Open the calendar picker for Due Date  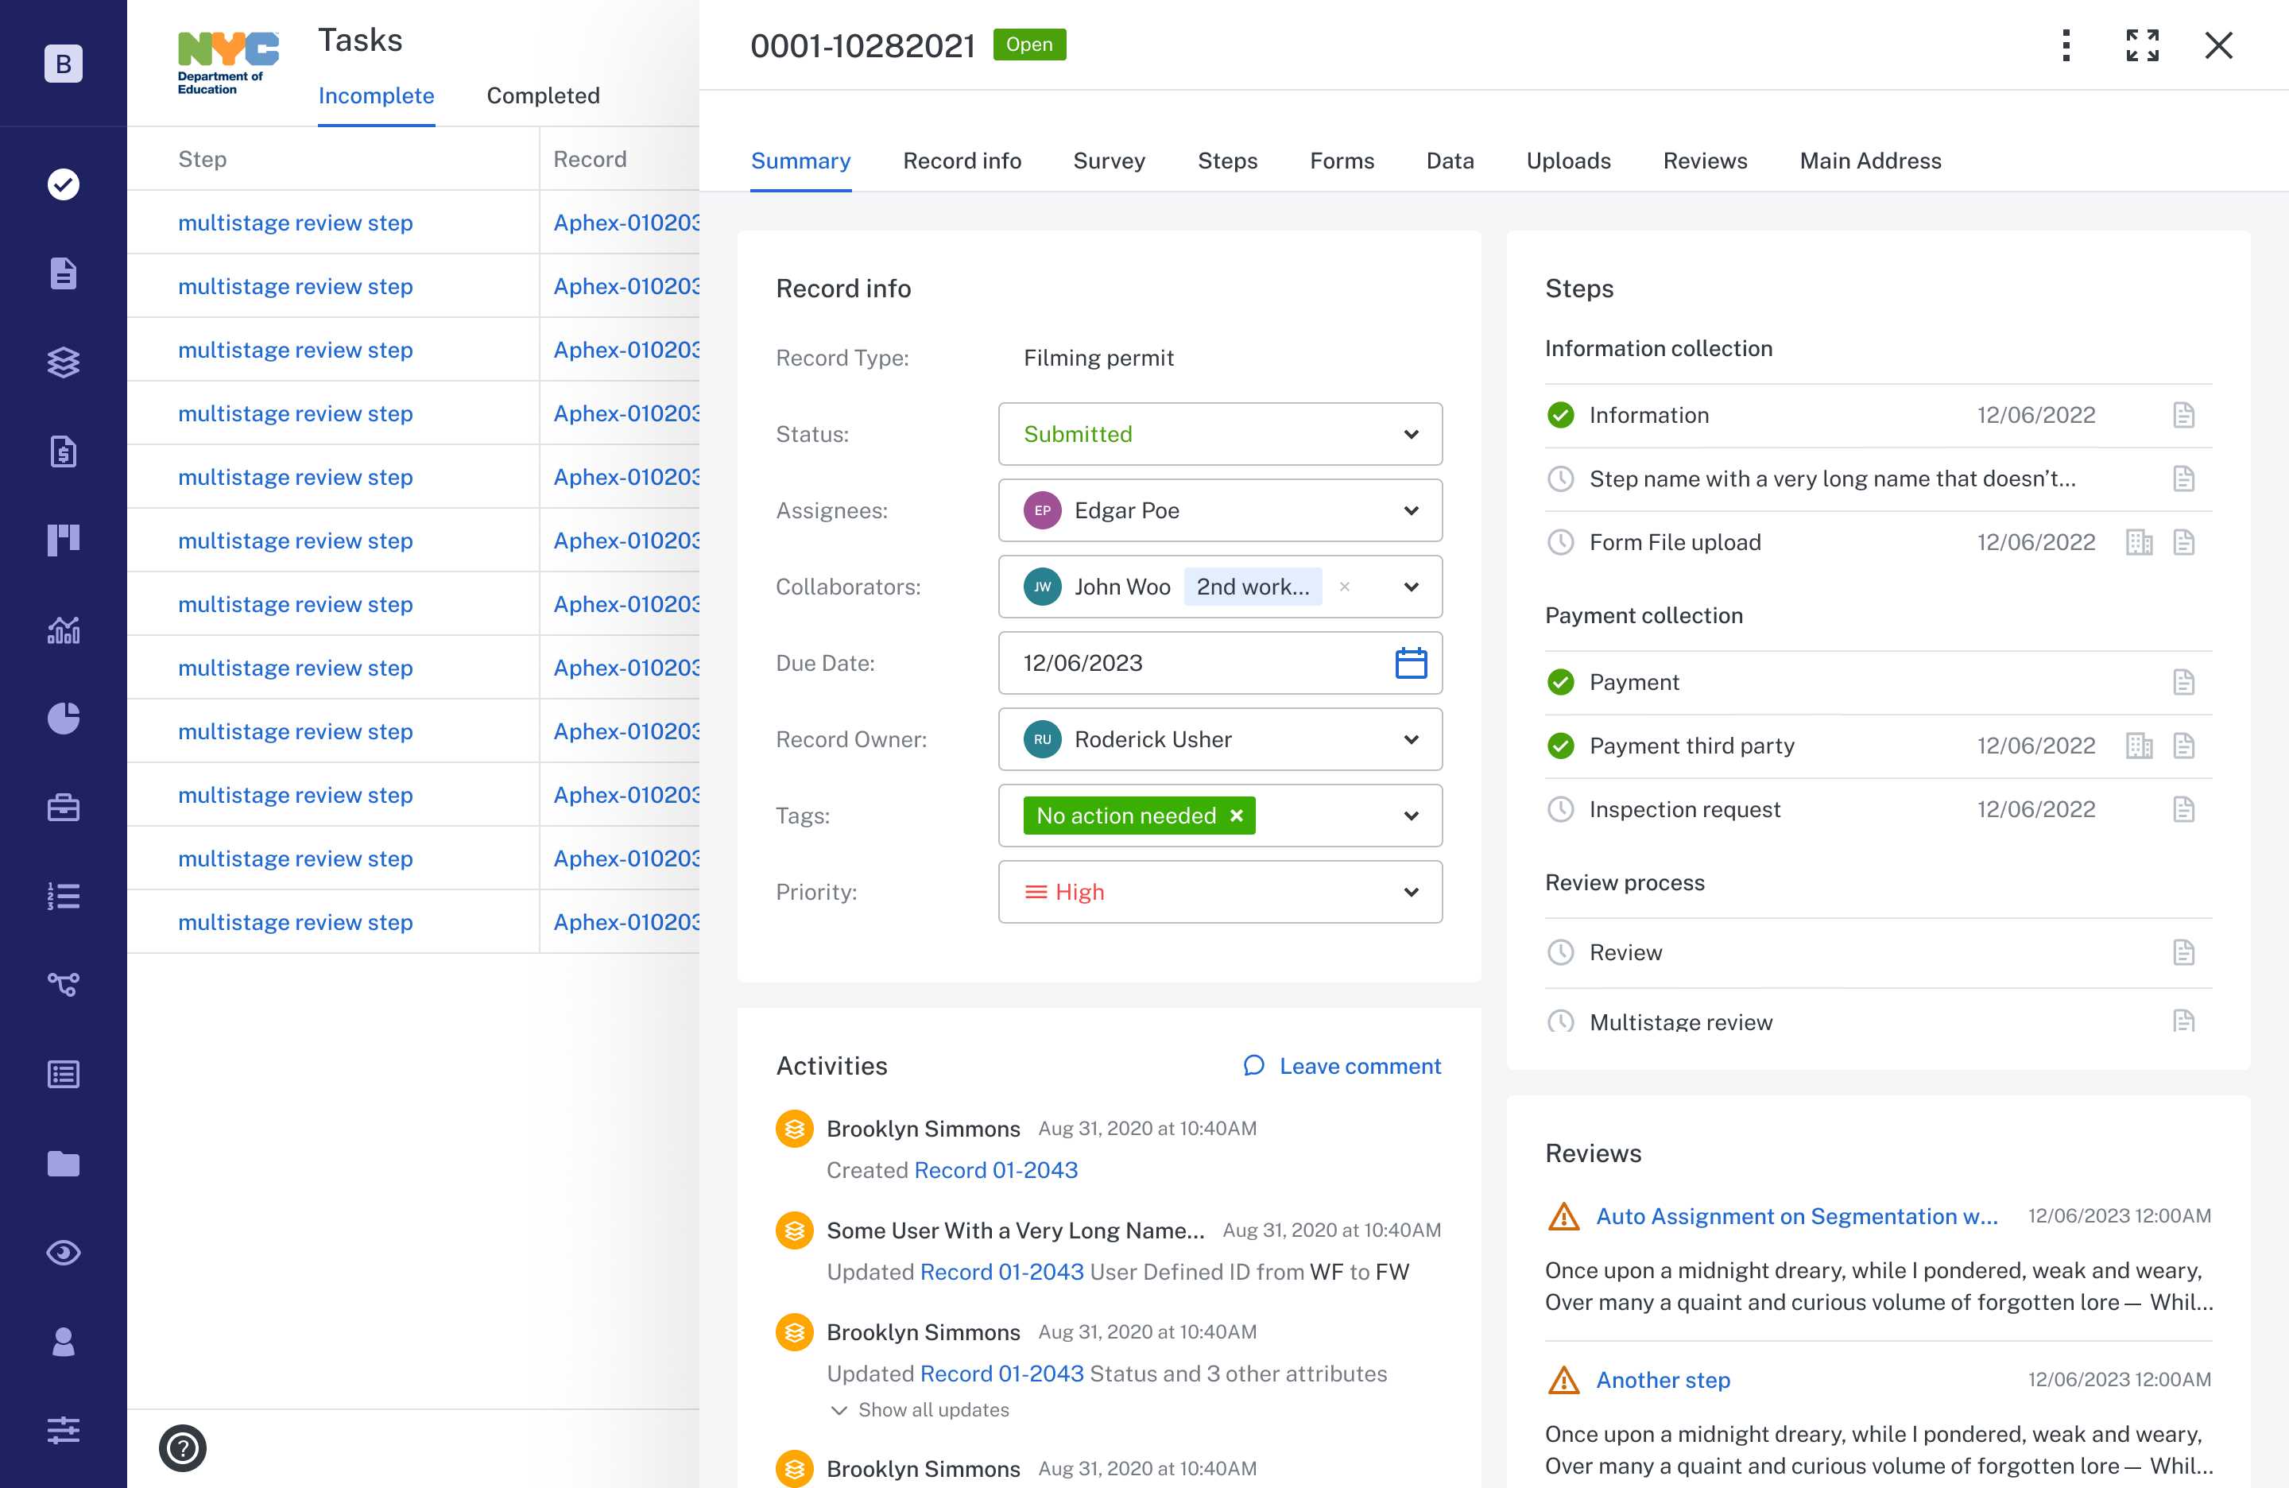point(1410,663)
